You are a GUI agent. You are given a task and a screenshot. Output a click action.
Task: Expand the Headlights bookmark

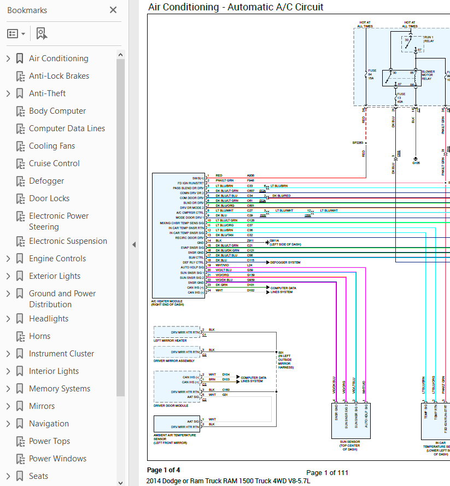pos(8,318)
